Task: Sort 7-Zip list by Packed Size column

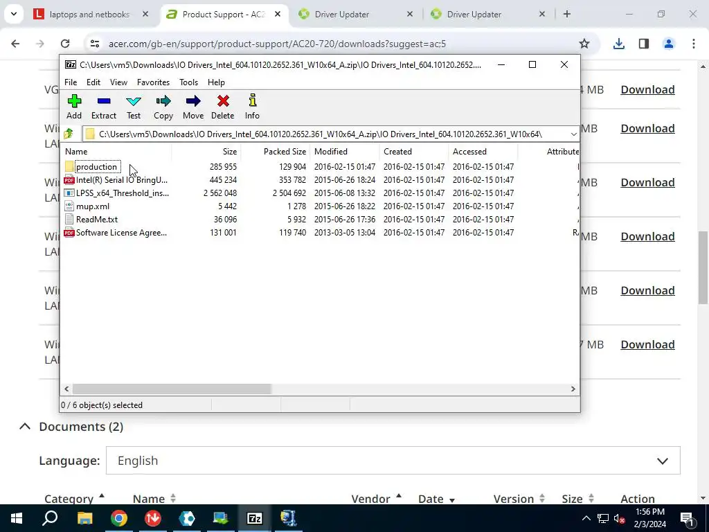Action: coord(275,152)
